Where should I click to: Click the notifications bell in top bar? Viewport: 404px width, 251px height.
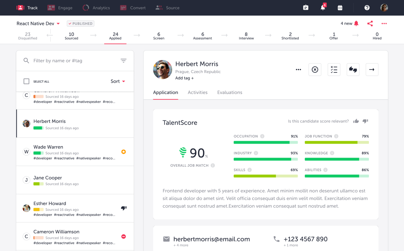[x=323, y=8]
